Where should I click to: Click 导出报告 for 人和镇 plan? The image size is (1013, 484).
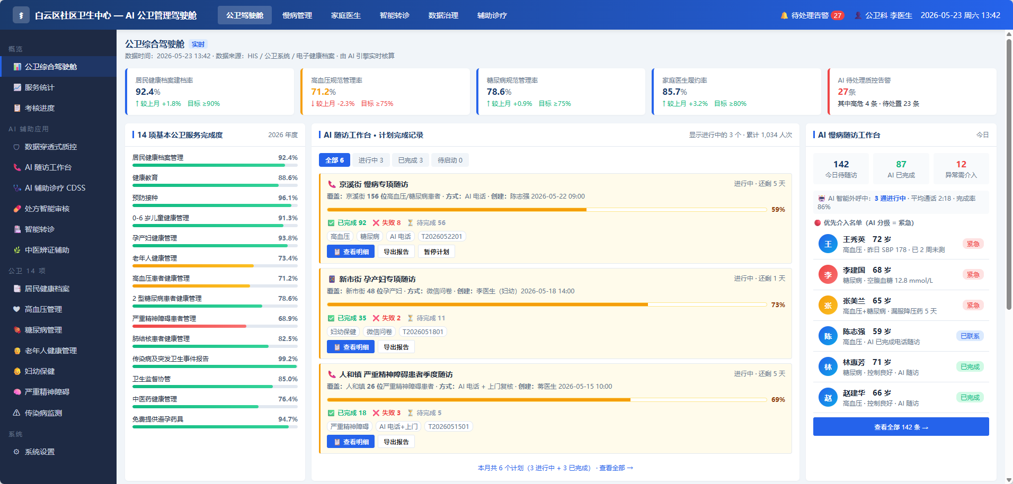(x=396, y=442)
